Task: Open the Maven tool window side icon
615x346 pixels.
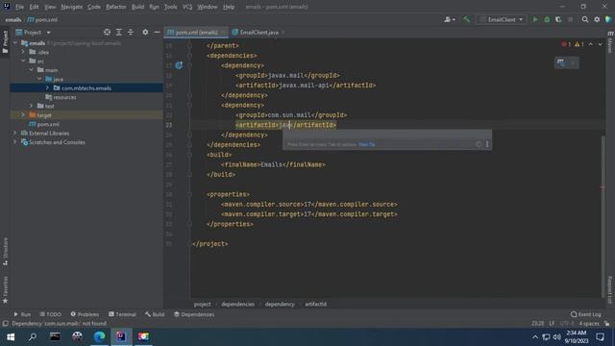Action: (x=610, y=43)
